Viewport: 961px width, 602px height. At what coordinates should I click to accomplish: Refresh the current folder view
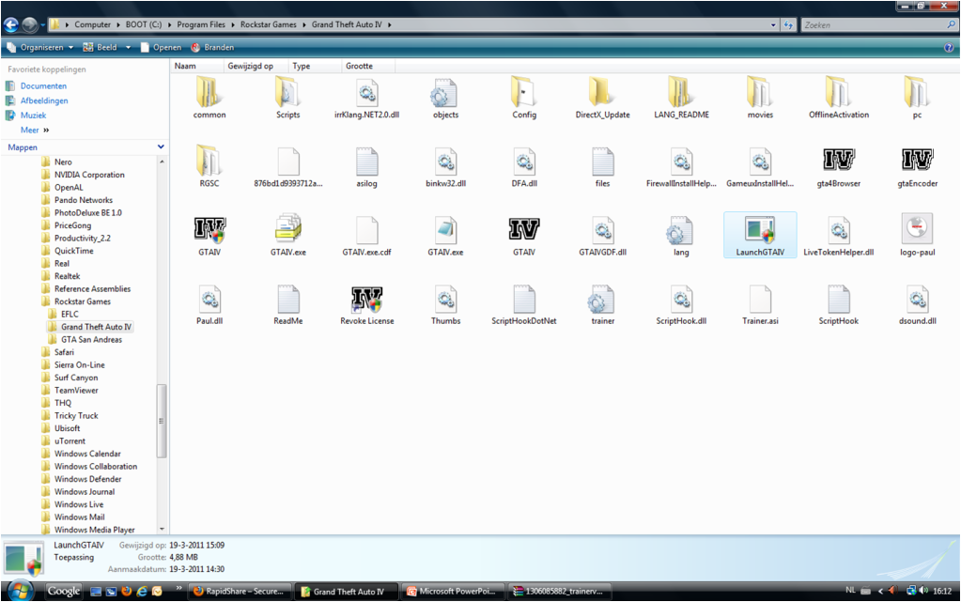[x=789, y=25]
